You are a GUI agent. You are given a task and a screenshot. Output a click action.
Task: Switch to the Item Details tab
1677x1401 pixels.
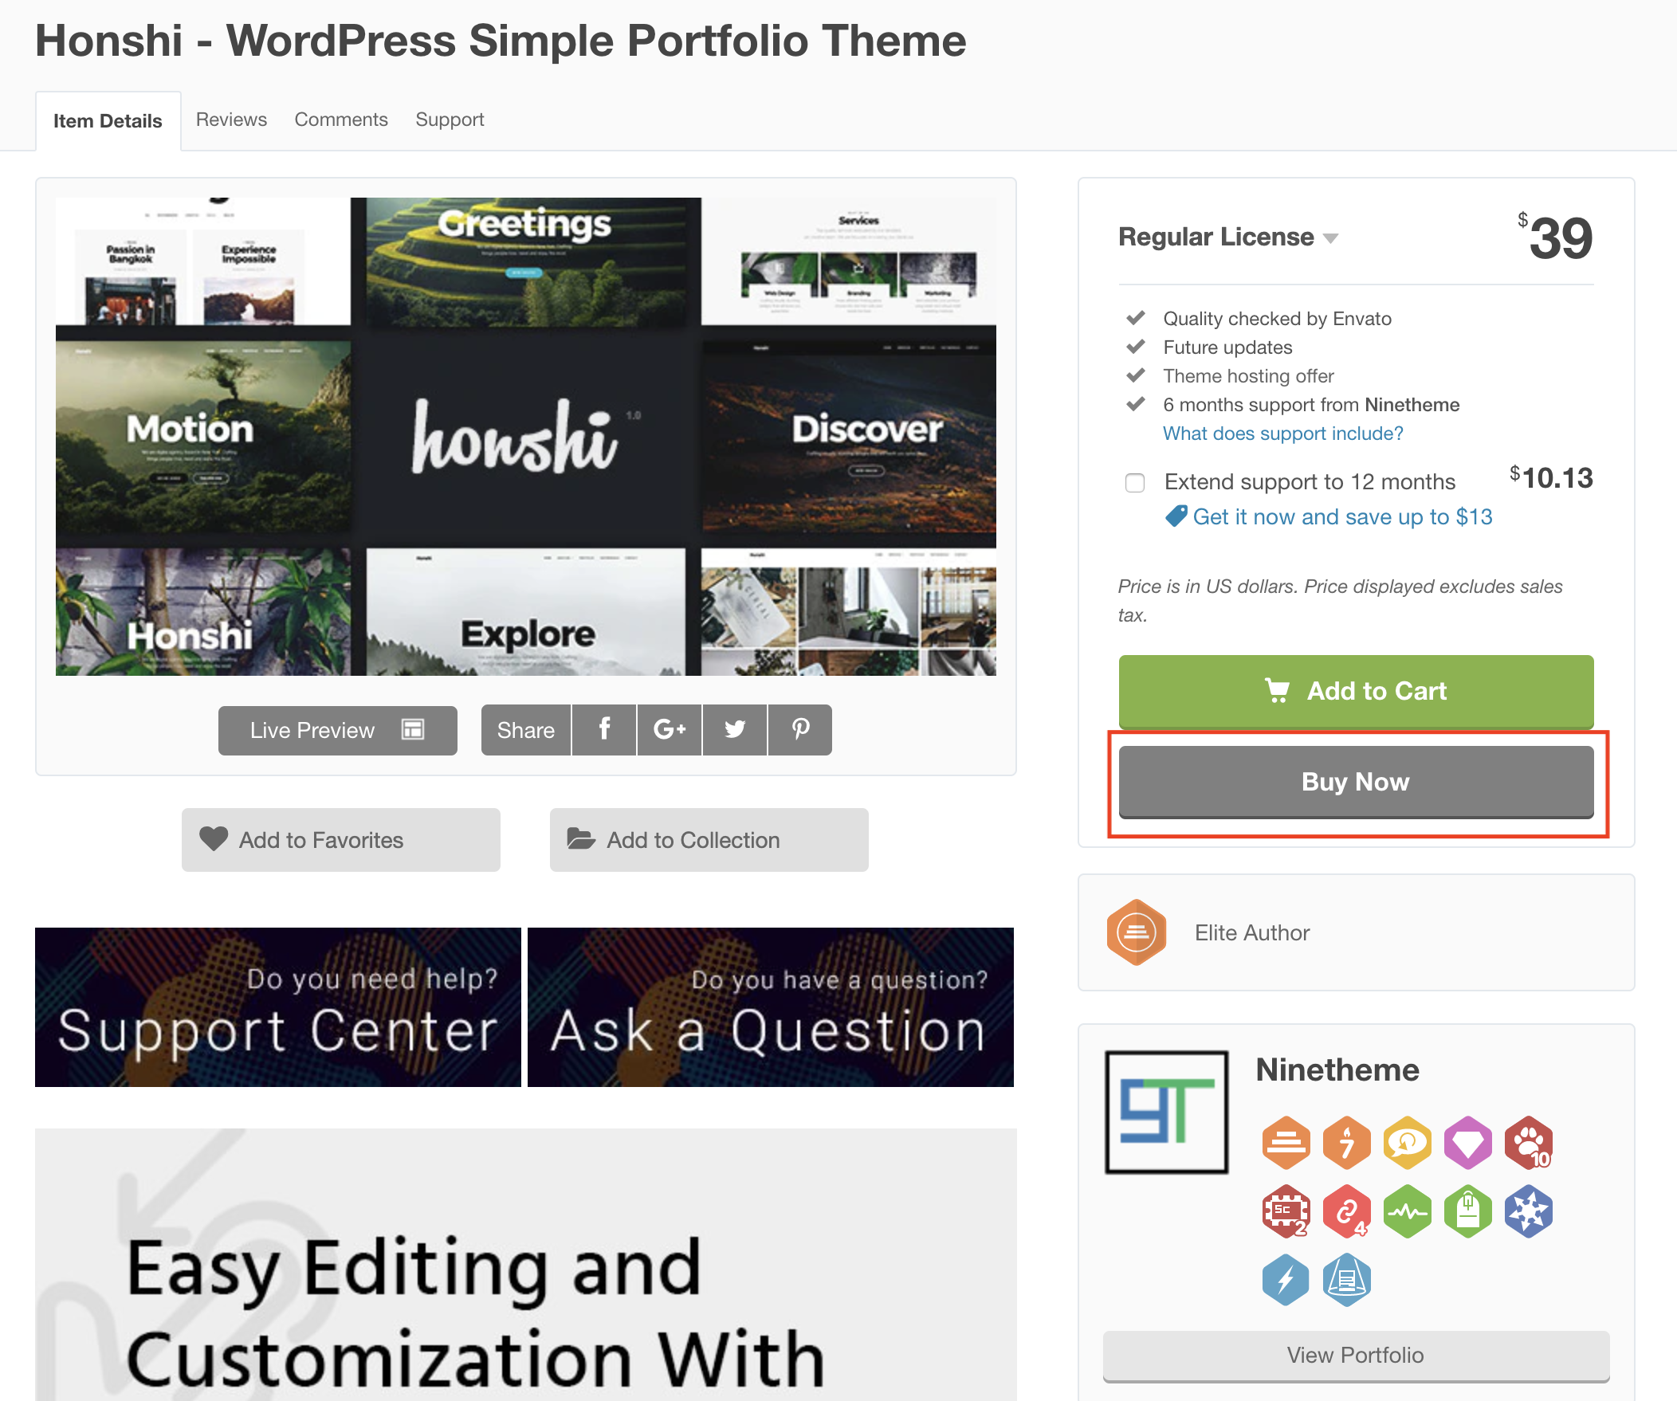tap(108, 120)
